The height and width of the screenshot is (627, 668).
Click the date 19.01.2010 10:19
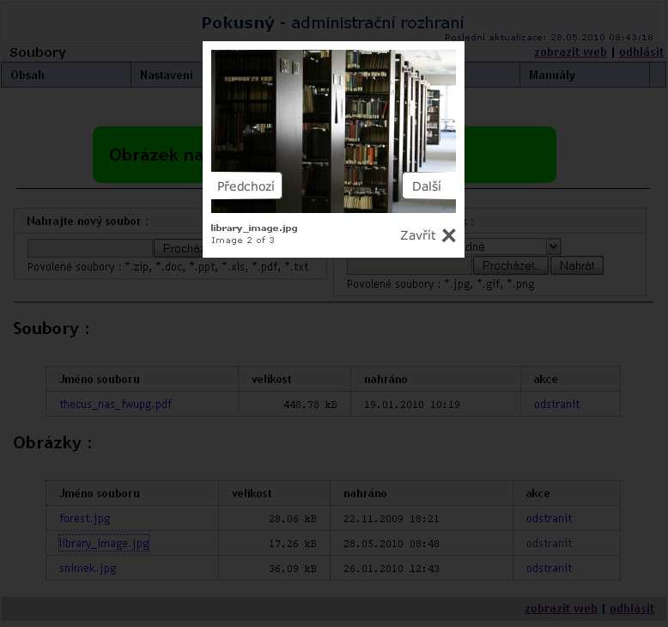[412, 405]
